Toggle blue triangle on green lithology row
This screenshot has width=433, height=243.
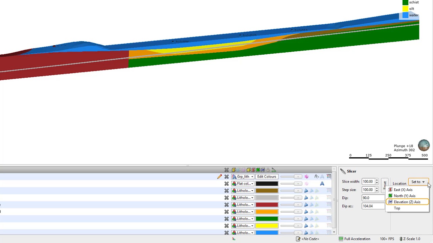coord(306,219)
